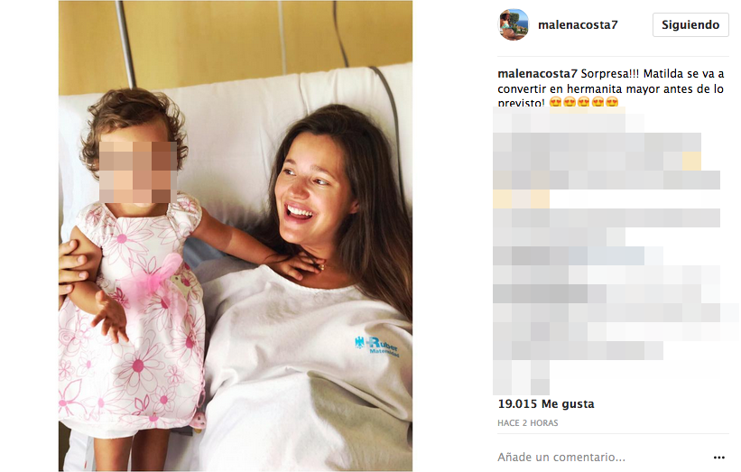The image size is (741, 472).
Task: View the 19.015 Me gusta likes list
Action: [x=546, y=404]
